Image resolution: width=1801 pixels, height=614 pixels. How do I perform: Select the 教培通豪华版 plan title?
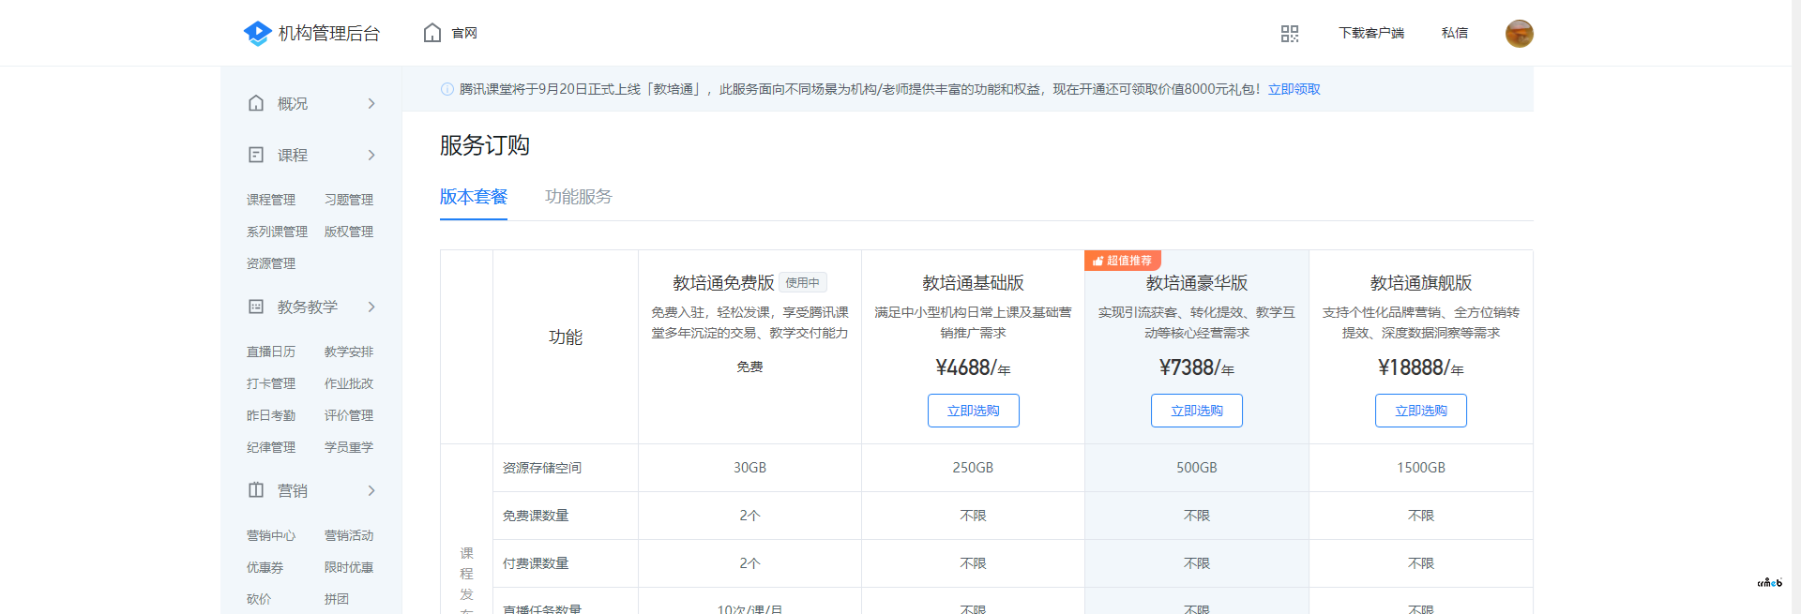(1197, 282)
